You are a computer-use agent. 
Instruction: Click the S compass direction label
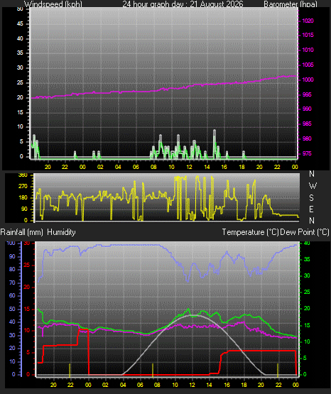click(311, 198)
